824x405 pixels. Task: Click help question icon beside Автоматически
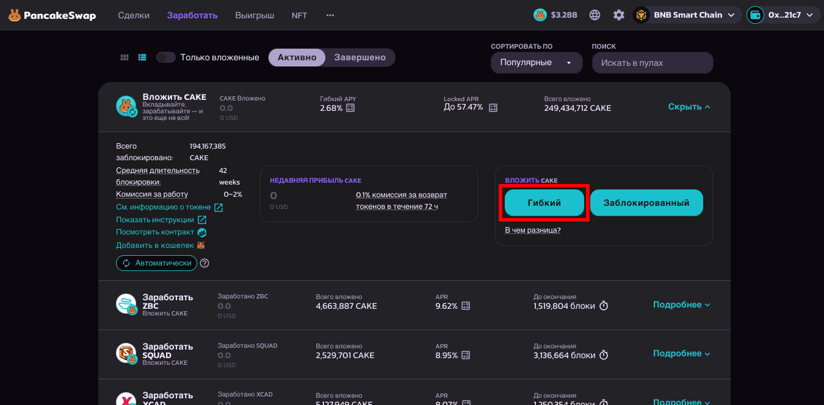(204, 263)
